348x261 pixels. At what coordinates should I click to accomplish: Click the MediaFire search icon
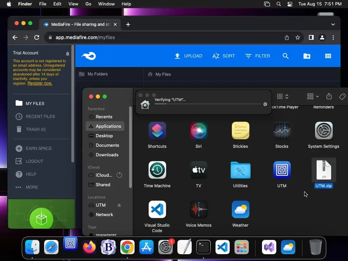(285, 56)
